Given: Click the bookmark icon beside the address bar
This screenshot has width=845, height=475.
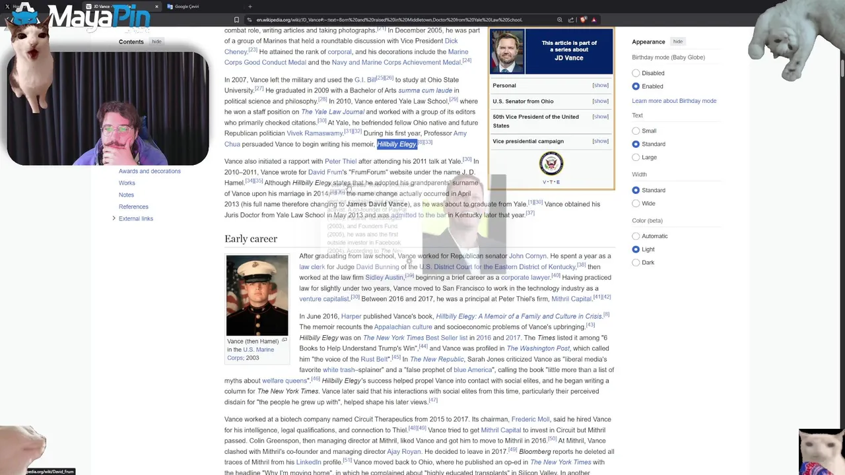Looking at the screenshot, I should 236,20.
